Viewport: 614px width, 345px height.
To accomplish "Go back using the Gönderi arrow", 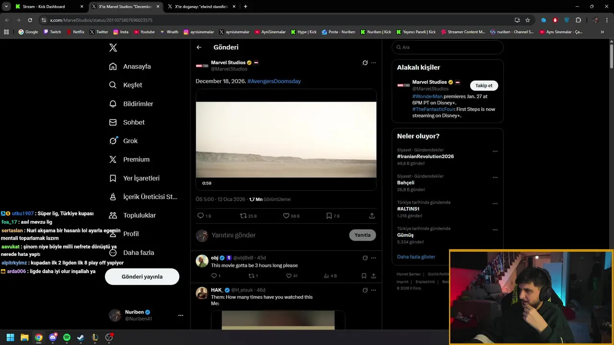I will (199, 47).
